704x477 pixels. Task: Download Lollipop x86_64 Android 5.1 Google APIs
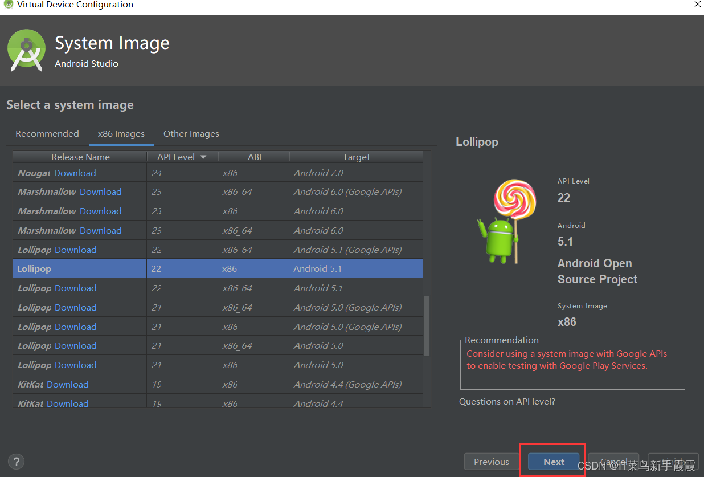click(76, 250)
